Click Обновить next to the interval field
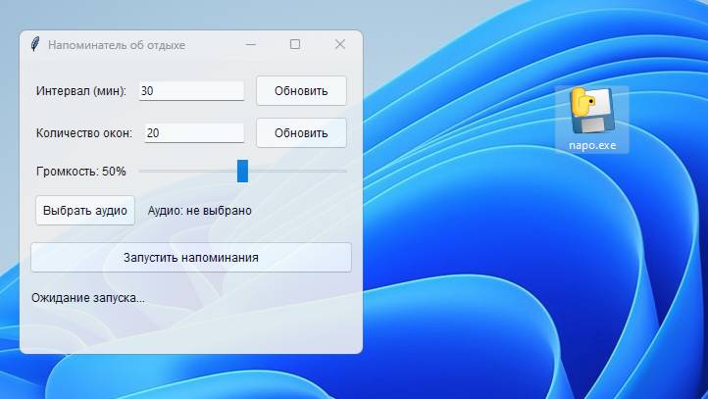 coord(301,91)
